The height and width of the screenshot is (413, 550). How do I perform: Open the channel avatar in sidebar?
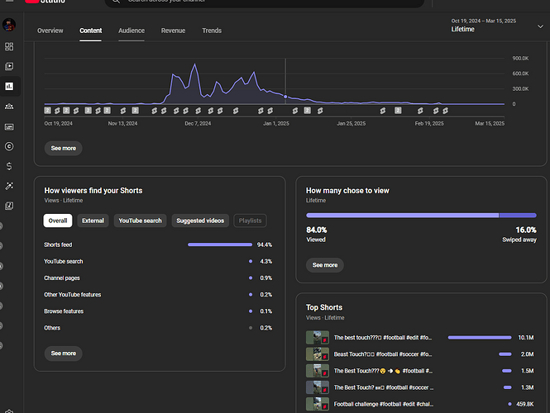[9, 25]
